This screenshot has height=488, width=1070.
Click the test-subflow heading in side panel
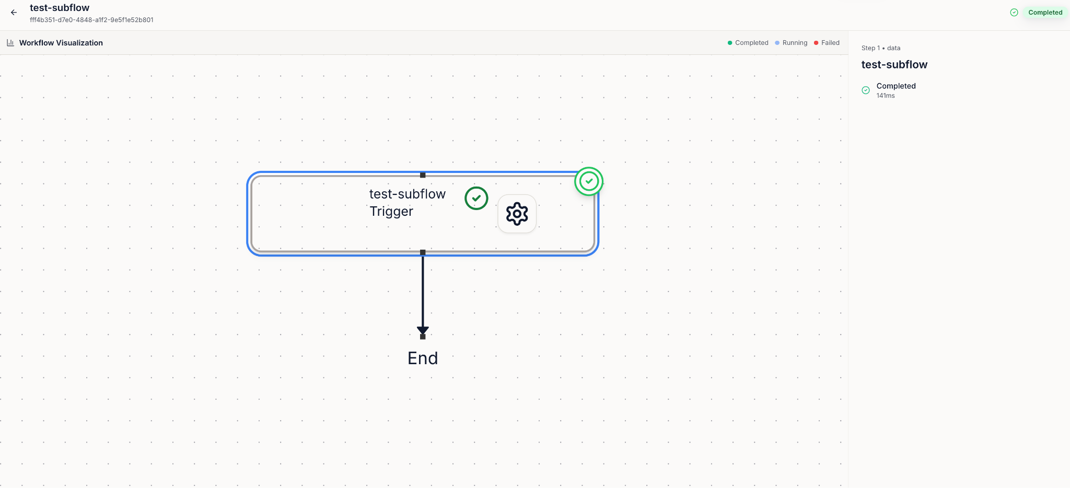coord(894,65)
